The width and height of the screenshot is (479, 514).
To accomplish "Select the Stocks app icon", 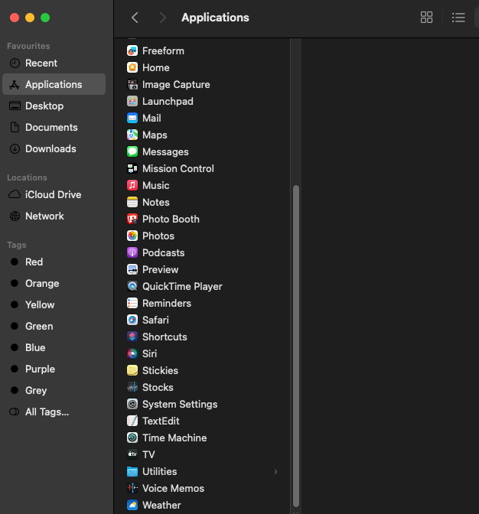I will point(132,388).
